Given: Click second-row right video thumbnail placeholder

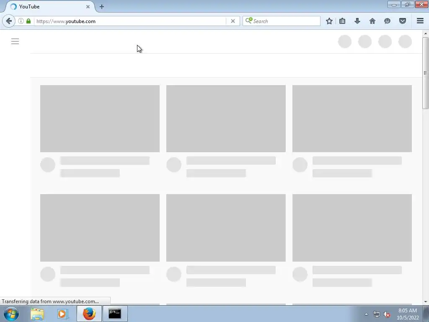Looking at the screenshot, I should point(352,228).
